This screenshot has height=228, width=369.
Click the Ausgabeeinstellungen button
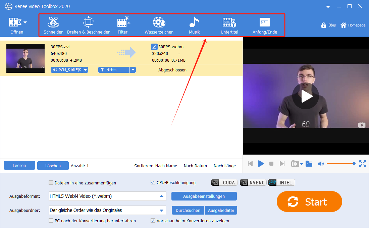[204, 196]
